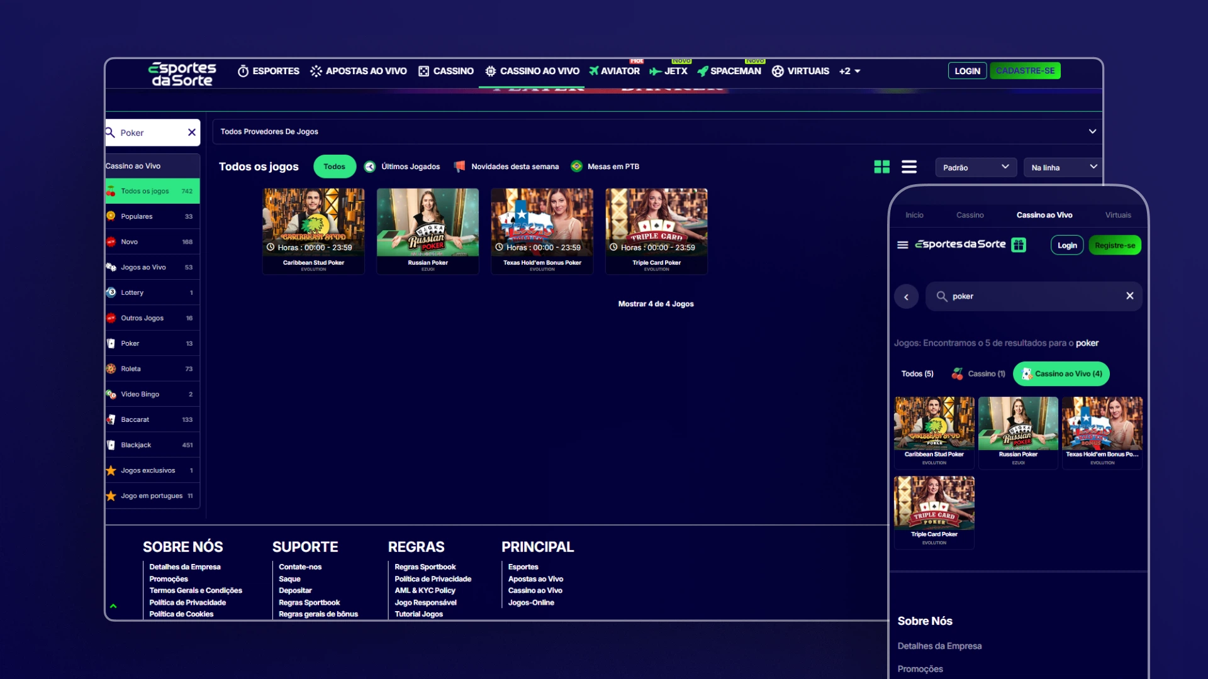Select the Todos filter pill
Viewport: 1208px width, 679px height.
coord(334,167)
